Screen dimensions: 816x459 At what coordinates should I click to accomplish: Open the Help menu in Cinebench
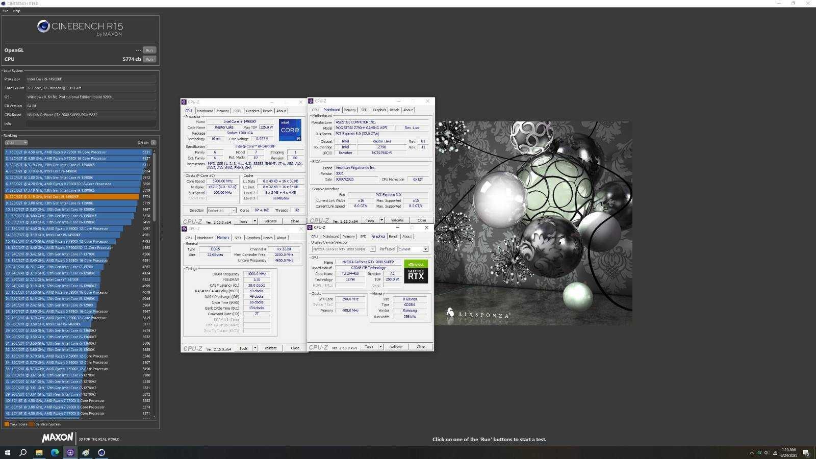pyautogui.click(x=16, y=11)
